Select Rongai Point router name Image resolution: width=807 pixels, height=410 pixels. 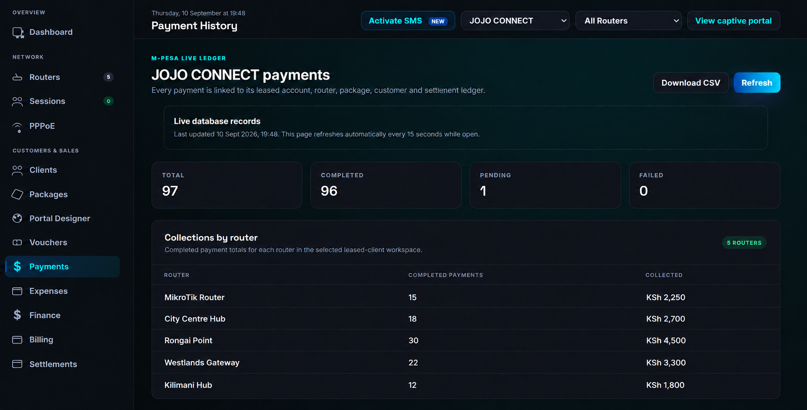(188, 340)
